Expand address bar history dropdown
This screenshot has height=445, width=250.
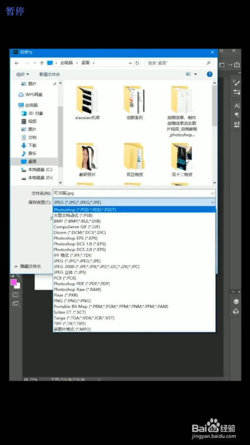[130, 63]
